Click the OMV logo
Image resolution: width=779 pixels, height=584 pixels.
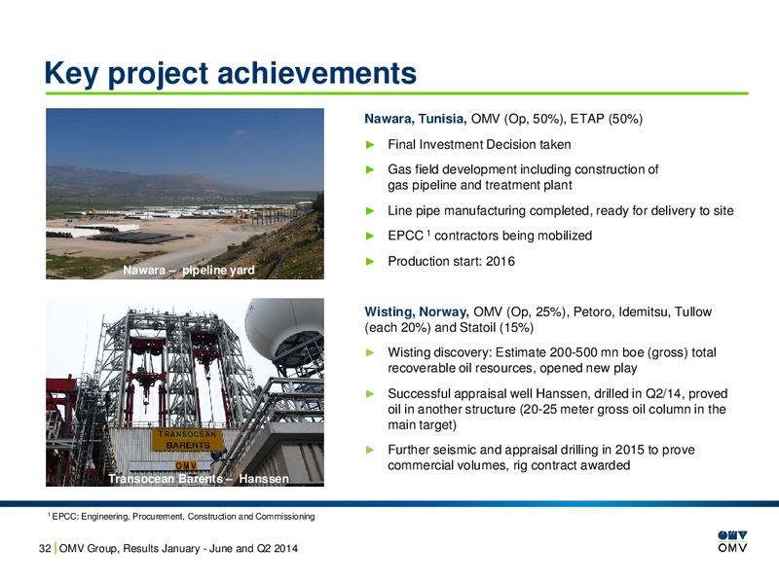732,542
